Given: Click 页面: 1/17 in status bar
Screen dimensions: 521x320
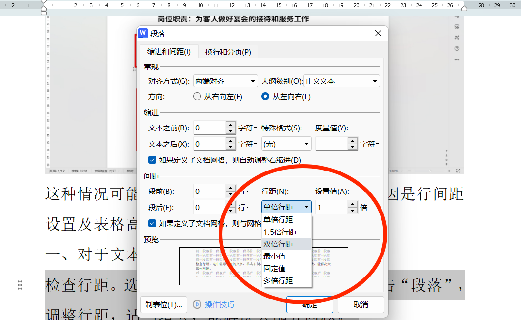Looking at the screenshot, I should (57, 171).
